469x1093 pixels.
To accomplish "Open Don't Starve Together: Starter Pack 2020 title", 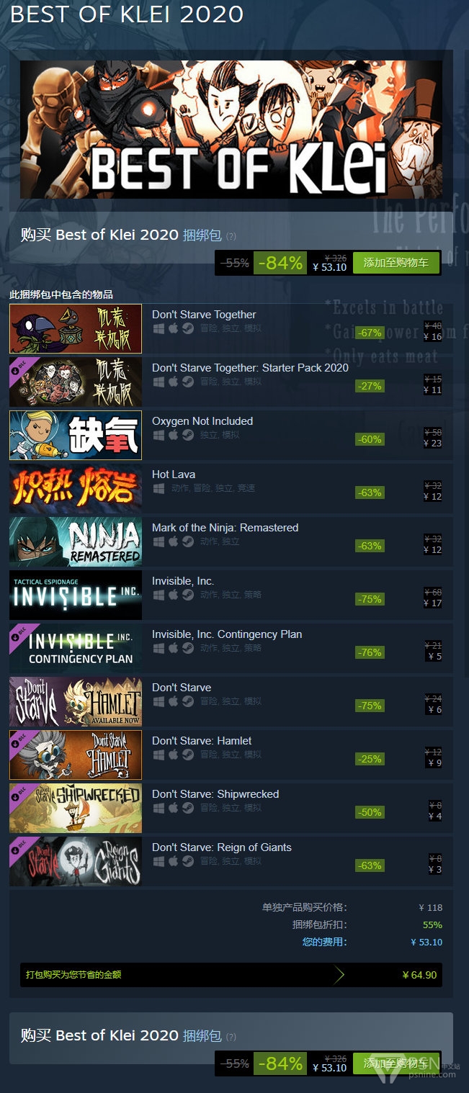I will [250, 367].
